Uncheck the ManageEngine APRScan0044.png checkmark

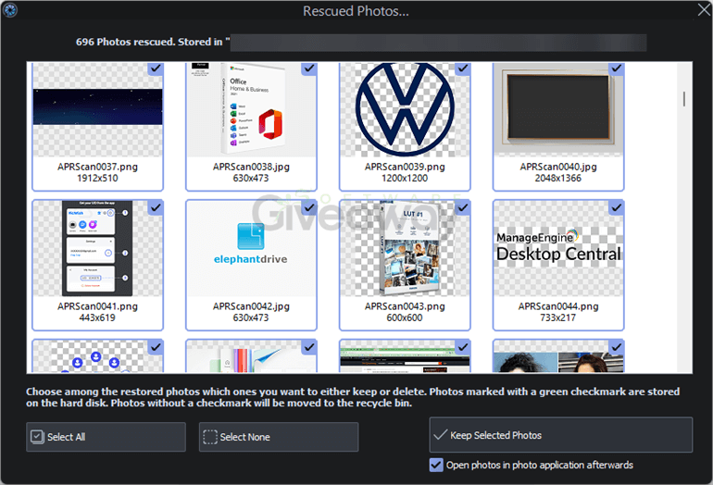(x=617, y=207)
